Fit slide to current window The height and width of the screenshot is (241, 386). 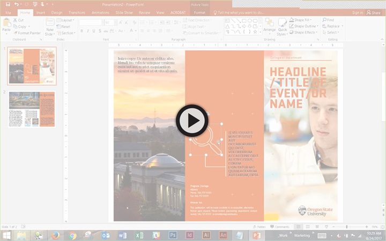click(x=383, y=227)
